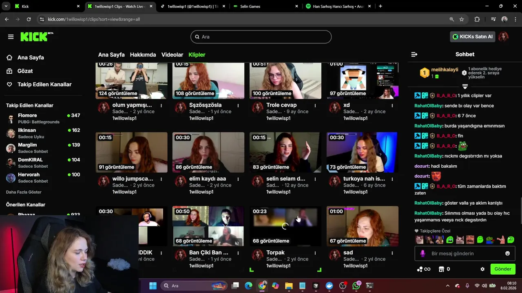Open the profile avatar menu
Image resolution: width=522 pixels, height=293 pixels.
503,37
